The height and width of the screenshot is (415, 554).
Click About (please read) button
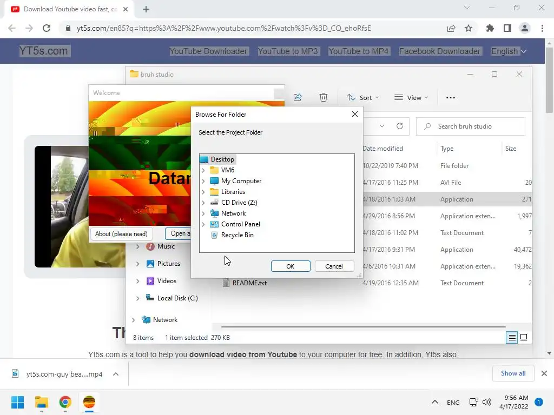tap(121, 234)
